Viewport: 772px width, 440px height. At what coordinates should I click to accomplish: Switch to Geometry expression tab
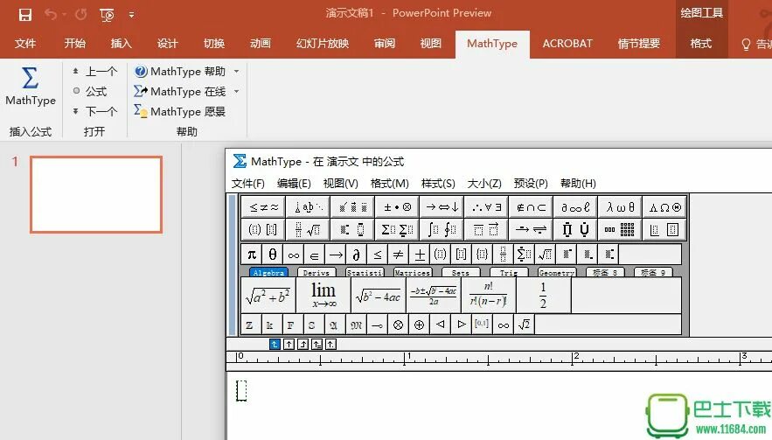click(556, 272)
